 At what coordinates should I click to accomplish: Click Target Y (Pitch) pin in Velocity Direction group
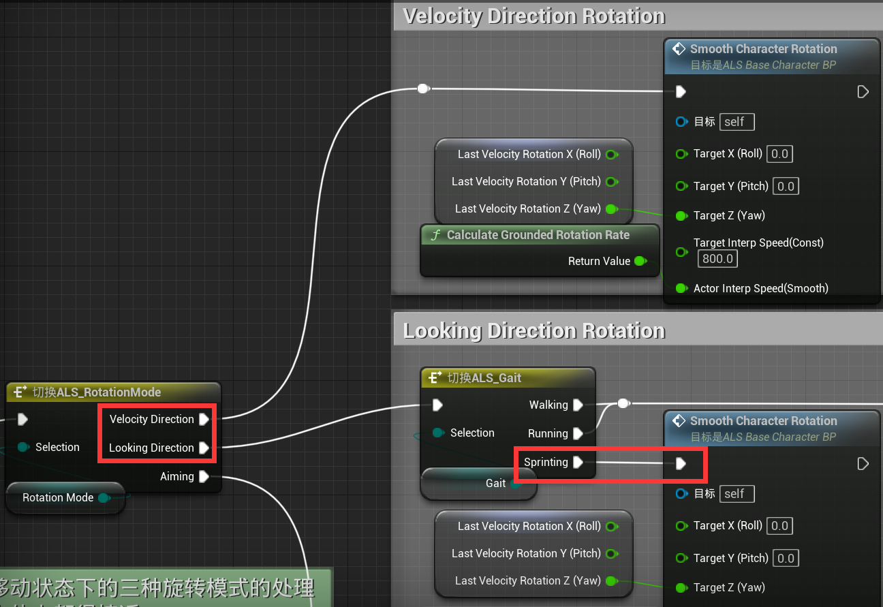coord(681,186)
